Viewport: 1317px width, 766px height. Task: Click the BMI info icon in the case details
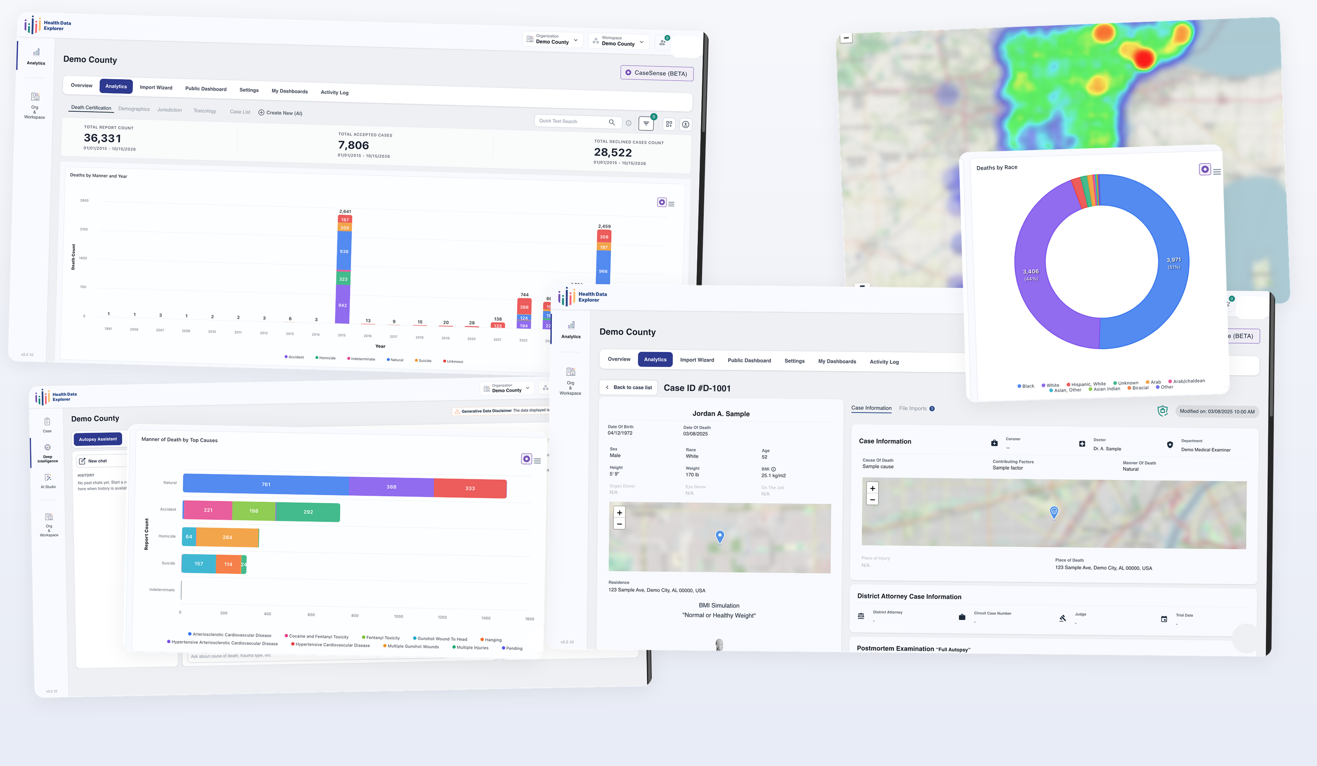[773, 469]
